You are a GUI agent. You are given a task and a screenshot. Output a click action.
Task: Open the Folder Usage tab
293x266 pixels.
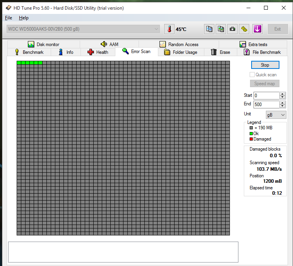click(x=181, y=52)
